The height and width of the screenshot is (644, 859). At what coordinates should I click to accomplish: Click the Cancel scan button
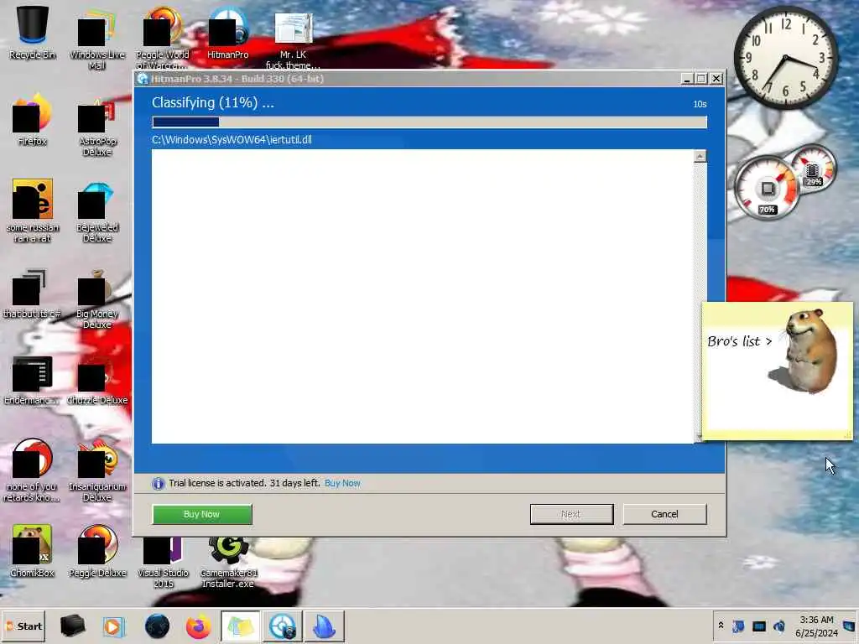(664, 514)
